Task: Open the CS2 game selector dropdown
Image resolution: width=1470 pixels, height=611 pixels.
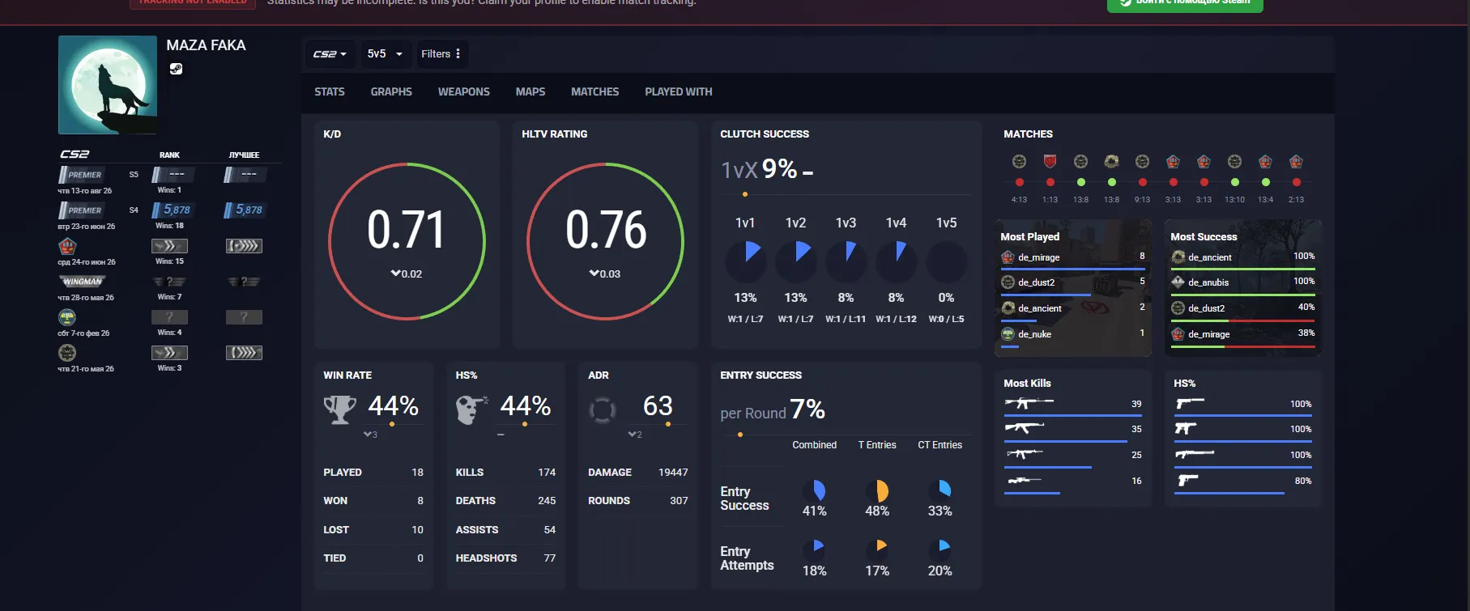Action: click(330, 54)
